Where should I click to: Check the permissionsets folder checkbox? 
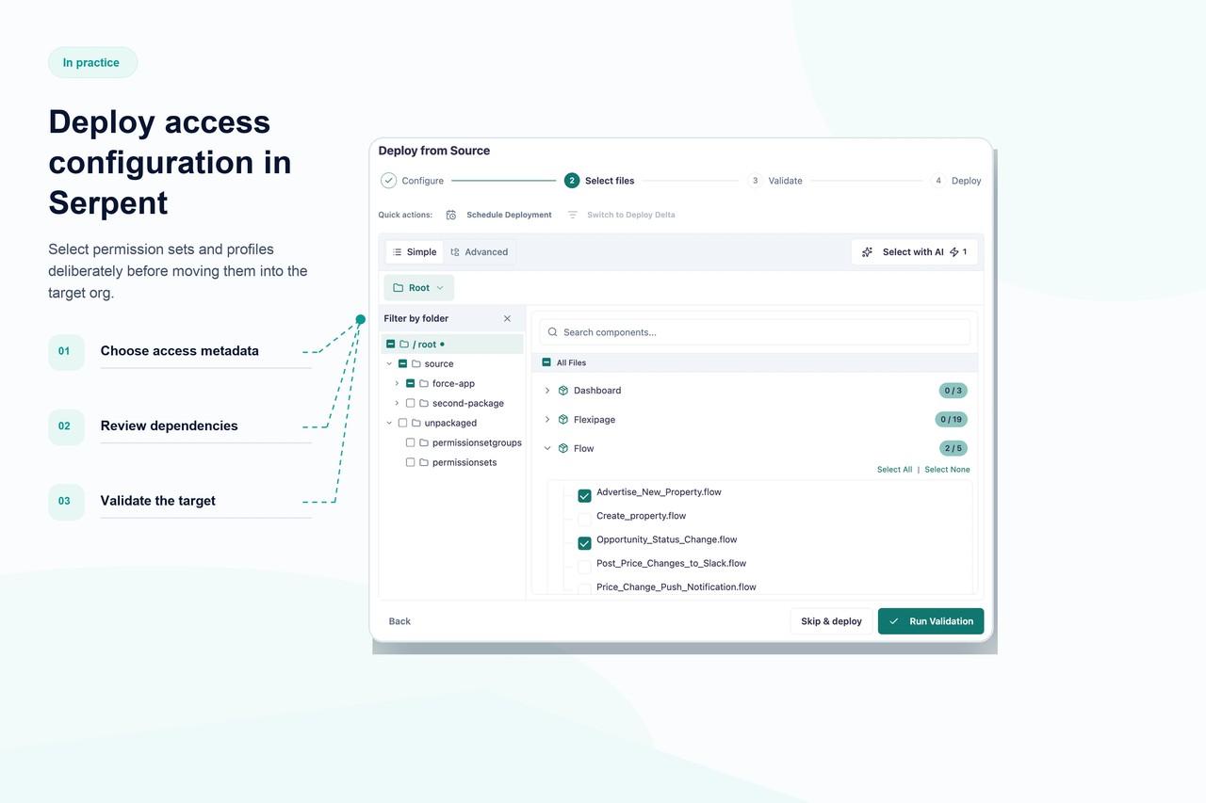click(410, 463)
